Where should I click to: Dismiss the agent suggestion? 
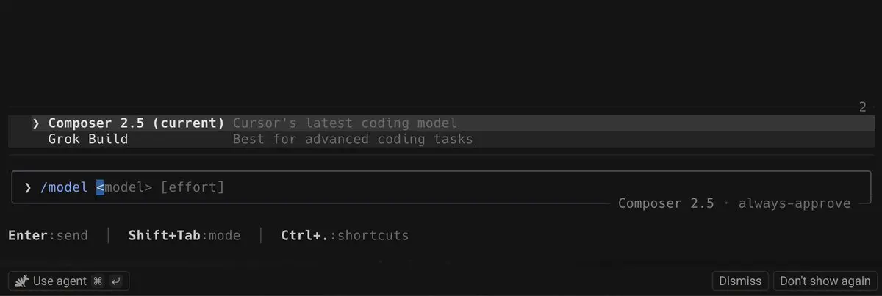pyautogui.click(x=740, y=281)
